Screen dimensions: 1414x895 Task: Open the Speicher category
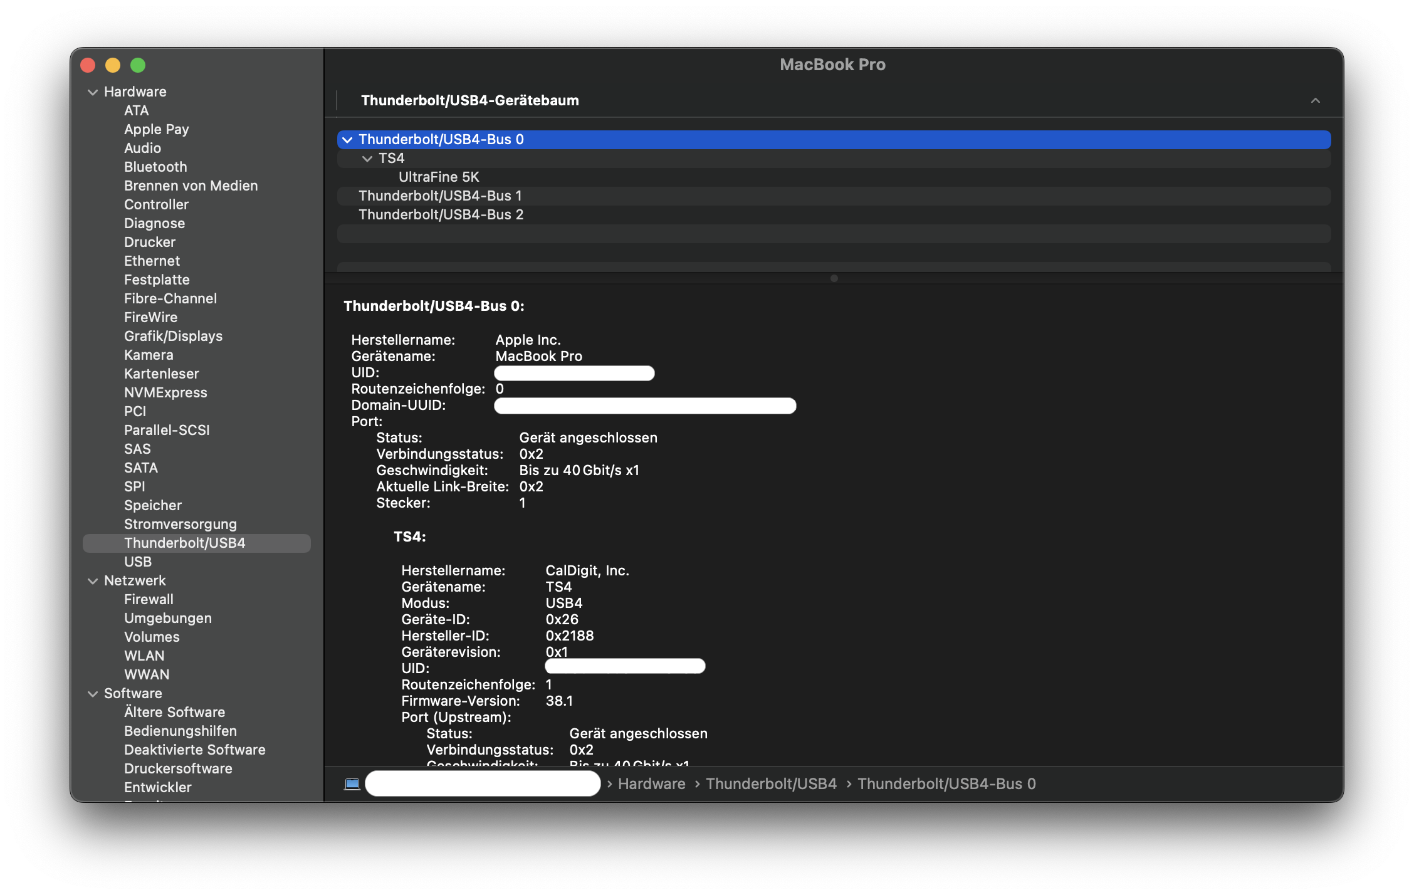point(153,505)
